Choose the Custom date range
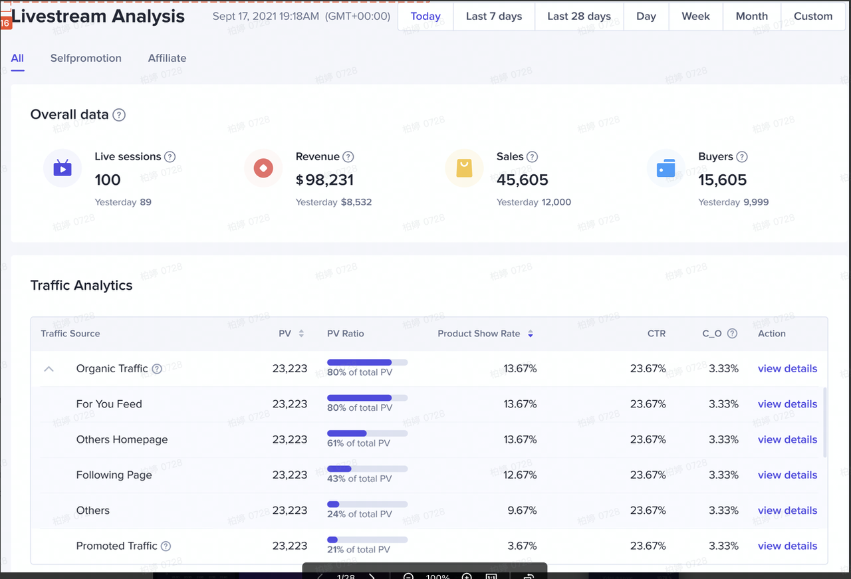The image size is (851, 579). 813,17
